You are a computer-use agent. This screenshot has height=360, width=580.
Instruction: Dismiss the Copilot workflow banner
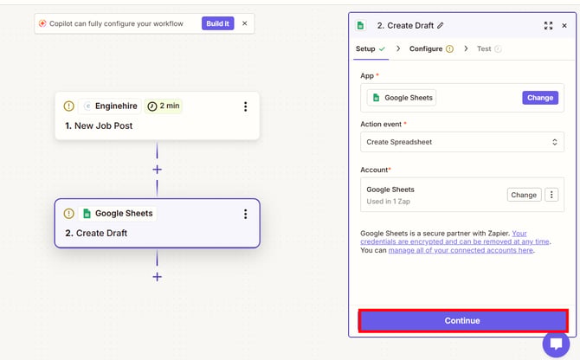tap(244, 23)
